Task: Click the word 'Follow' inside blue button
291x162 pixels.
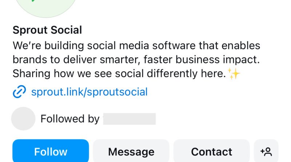Action: click(x=51, y=151)
